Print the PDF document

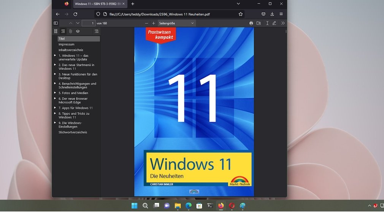(251, 23)
